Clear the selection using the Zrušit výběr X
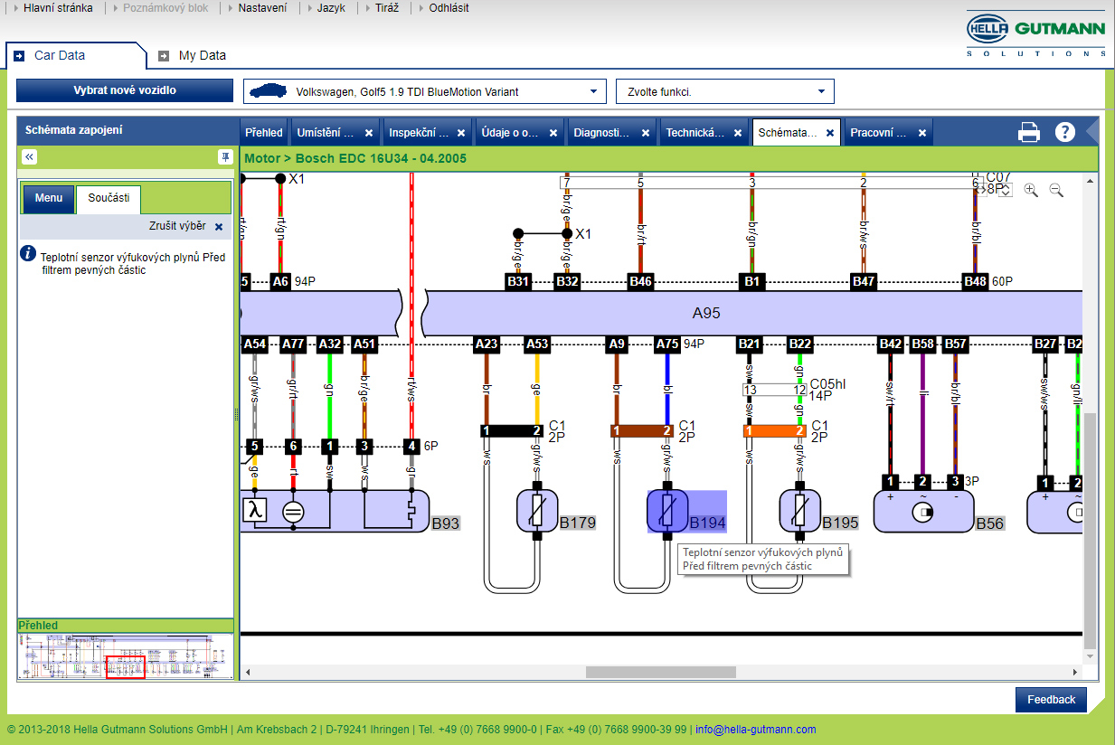Viewport: 1115px width, 745px height. [219, 227]
